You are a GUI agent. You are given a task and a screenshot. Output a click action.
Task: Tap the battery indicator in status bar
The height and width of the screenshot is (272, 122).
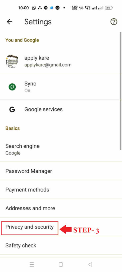(x=109, y=8)
